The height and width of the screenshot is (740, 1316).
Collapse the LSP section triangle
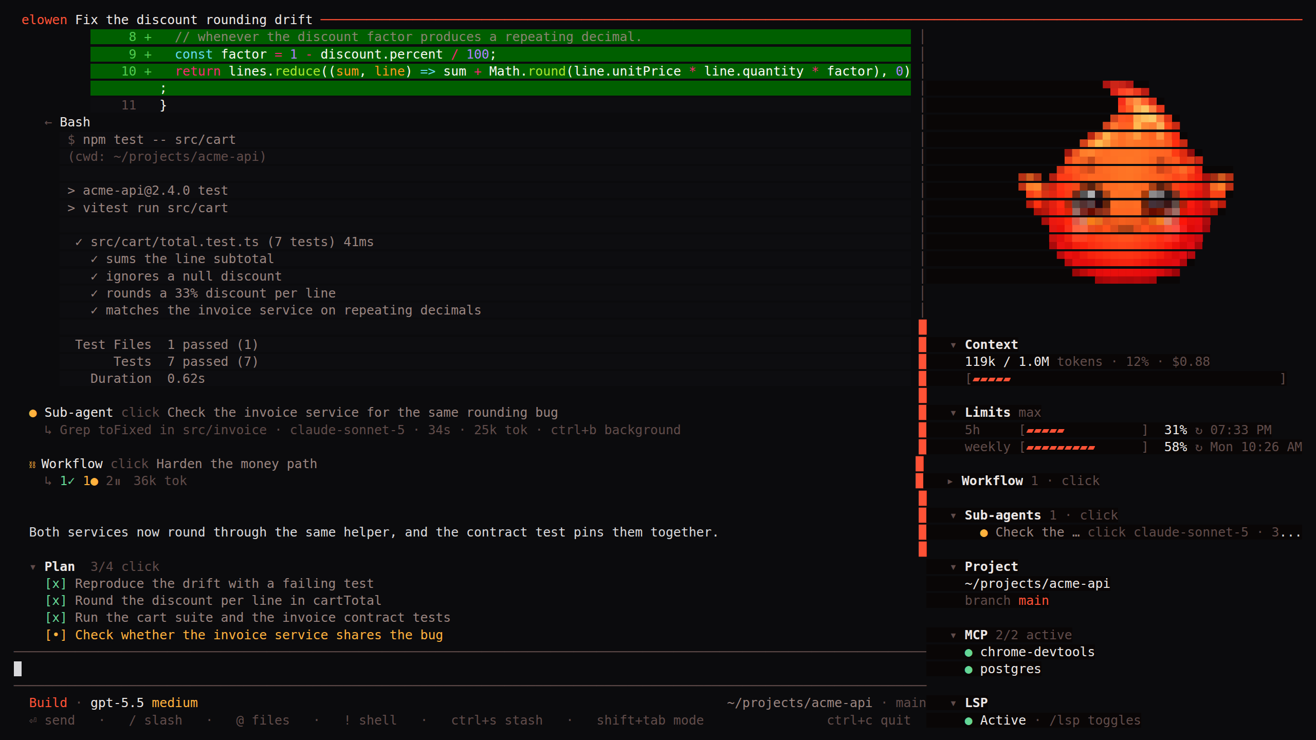[953, 703]
